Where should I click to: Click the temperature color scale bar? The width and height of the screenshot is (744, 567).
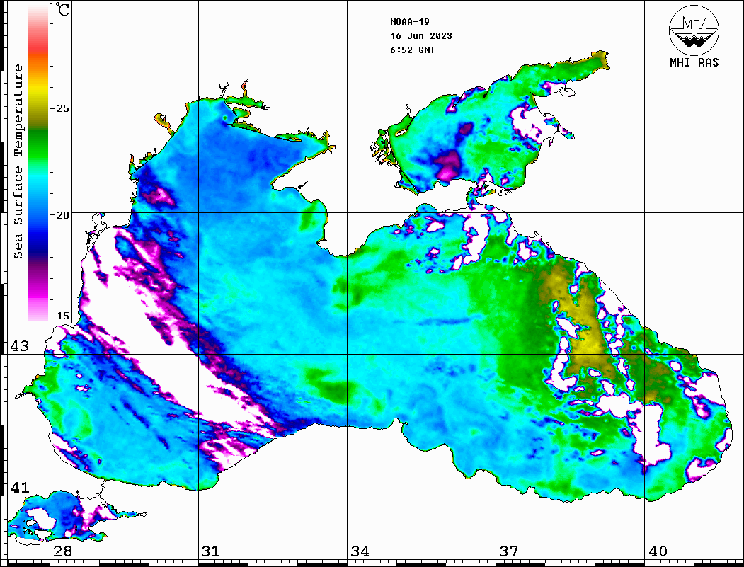point(38,162)
